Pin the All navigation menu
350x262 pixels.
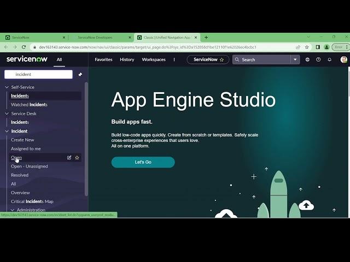80,74
